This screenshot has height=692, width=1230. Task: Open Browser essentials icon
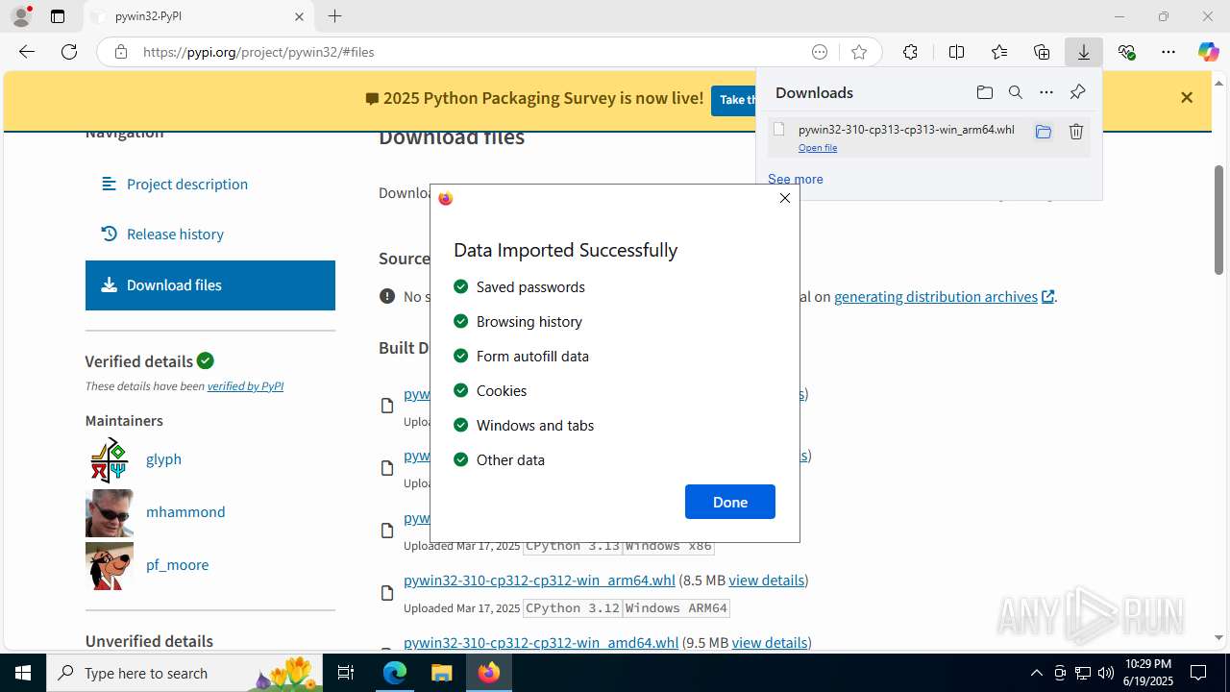(x=1126, y=52)
